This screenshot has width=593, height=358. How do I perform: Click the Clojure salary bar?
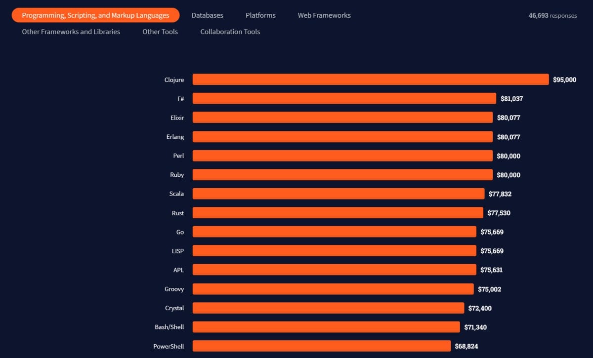tap(371, 80)
